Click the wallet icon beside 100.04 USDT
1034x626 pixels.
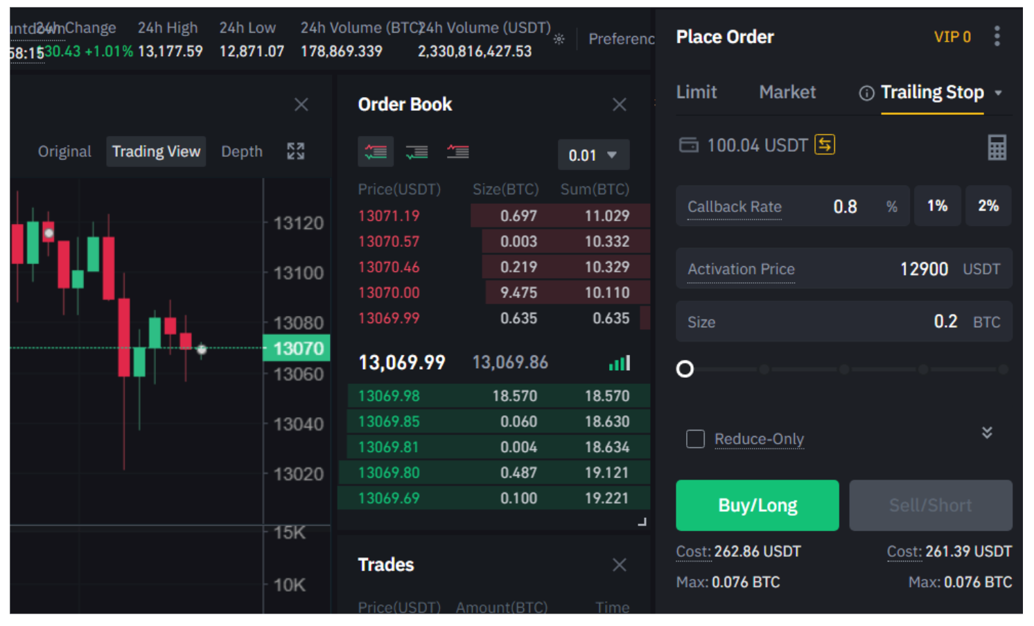click(688, 145)
